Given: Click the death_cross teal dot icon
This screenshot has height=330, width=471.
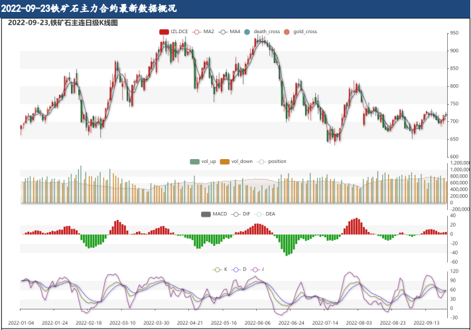Looking at the screenshot, I should (247, 32).
